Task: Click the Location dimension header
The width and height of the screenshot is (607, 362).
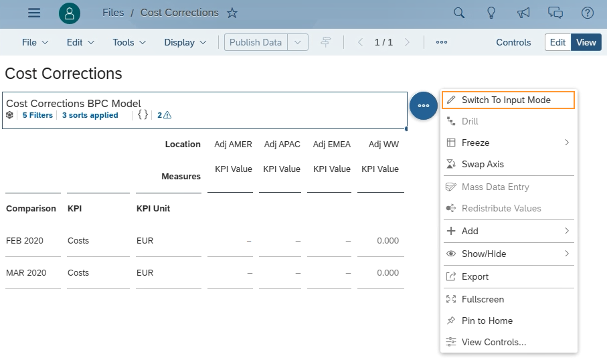Action: (183, 145)
